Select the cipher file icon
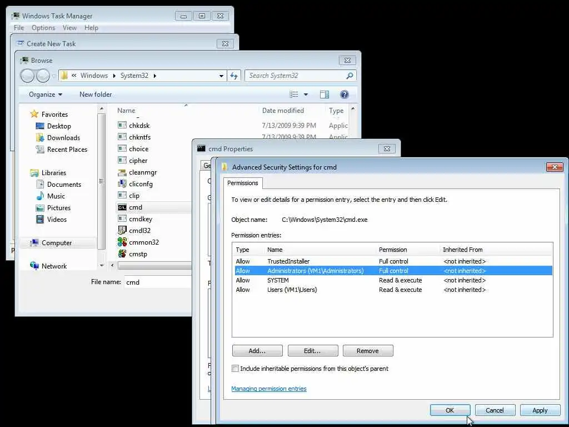 122,160
